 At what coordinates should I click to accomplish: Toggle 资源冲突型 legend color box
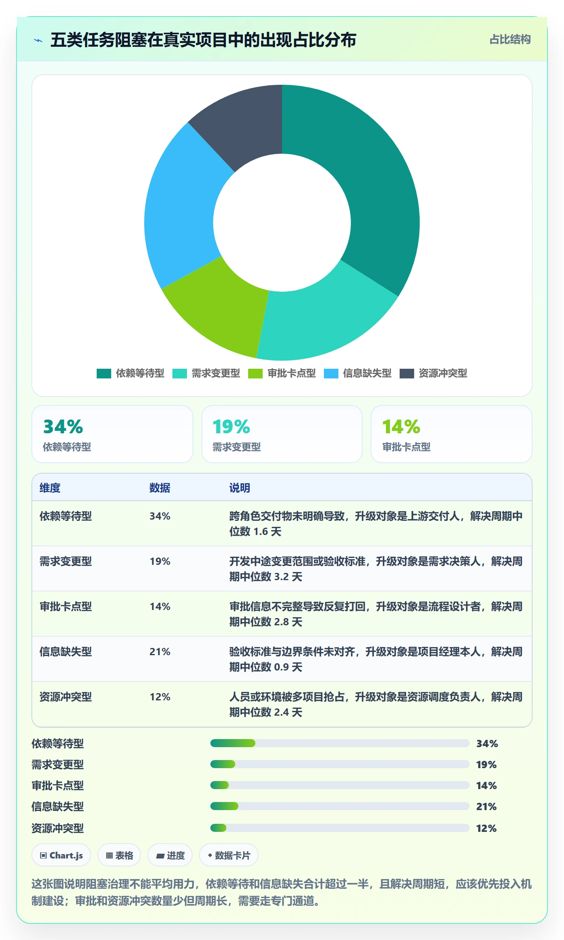[x=406, y=374]
